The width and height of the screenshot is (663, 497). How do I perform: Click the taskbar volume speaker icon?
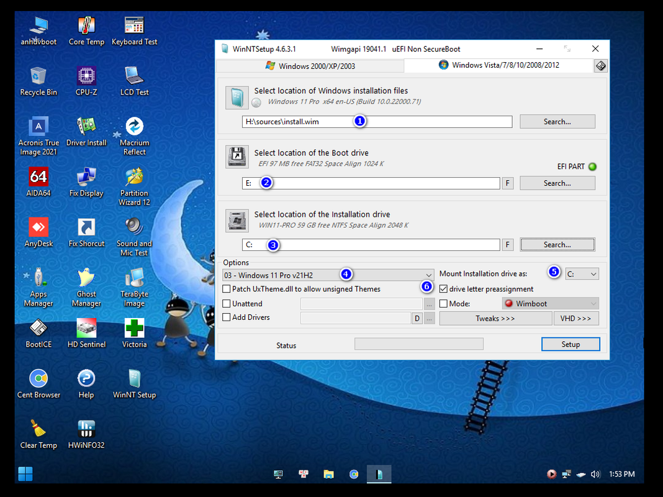tap(596, 474)
